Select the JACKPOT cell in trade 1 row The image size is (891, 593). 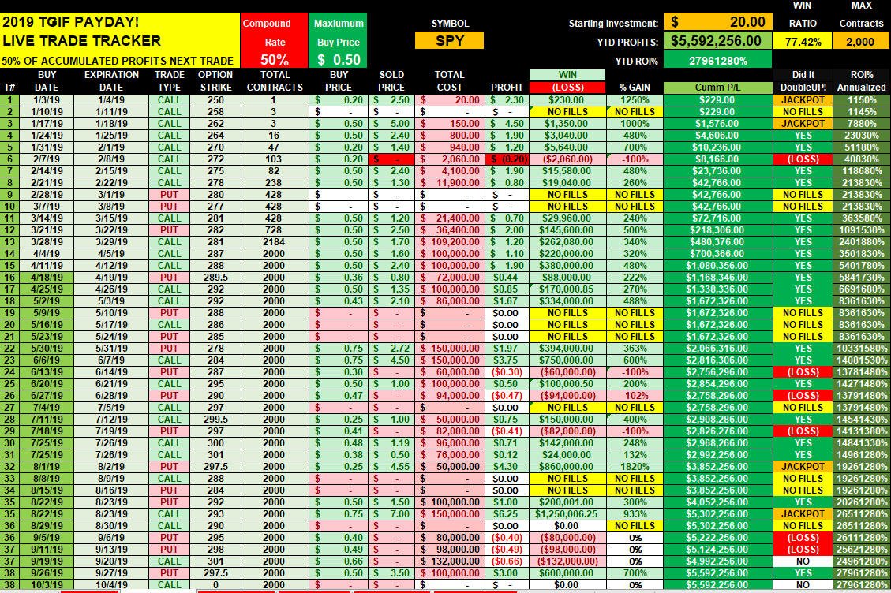[803, 100]
